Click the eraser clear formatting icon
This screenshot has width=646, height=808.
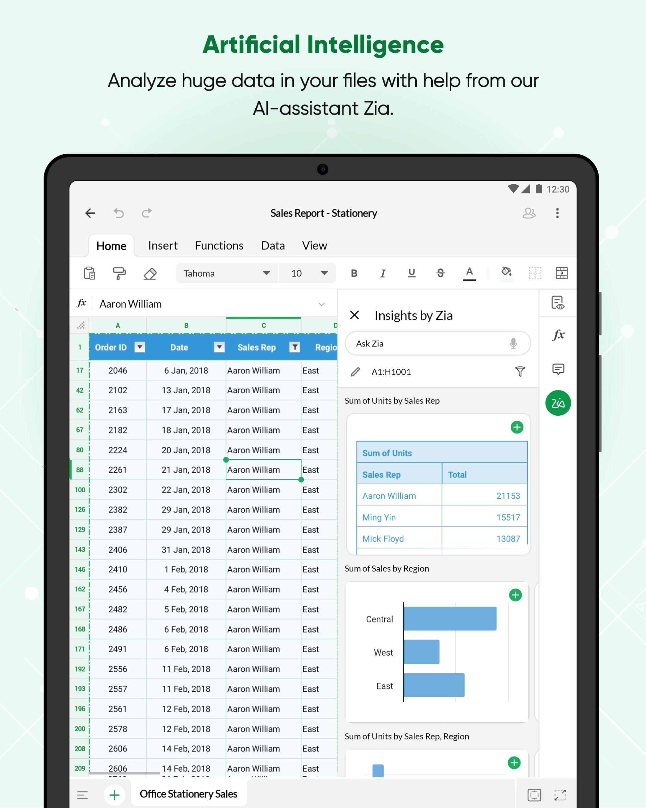(x=150, y=273)
